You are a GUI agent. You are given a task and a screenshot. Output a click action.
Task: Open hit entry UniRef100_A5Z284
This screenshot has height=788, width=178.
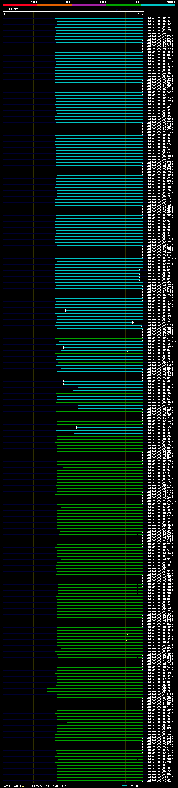point(159,325)
